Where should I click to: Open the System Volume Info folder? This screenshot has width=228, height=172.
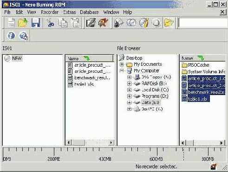click(203, 72)
